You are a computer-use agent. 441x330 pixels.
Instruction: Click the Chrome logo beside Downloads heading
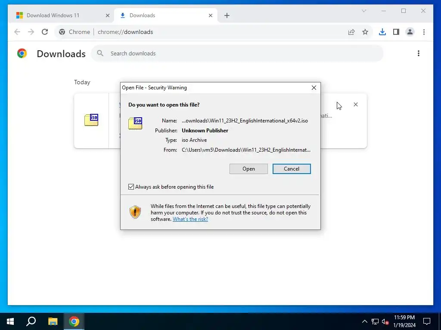coord(22,53)
